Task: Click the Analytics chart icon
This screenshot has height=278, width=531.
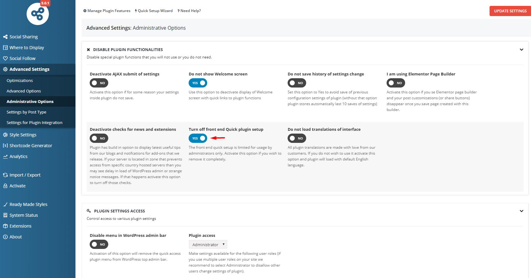Action: click(x=5, y=156)
